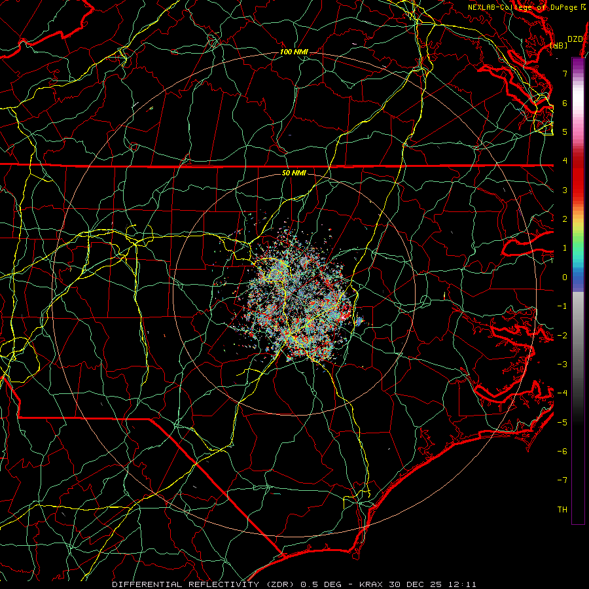Select the -7 dB tick label on the scale
589x589 pixels.
pyautogui.click(x=562, y=480)
